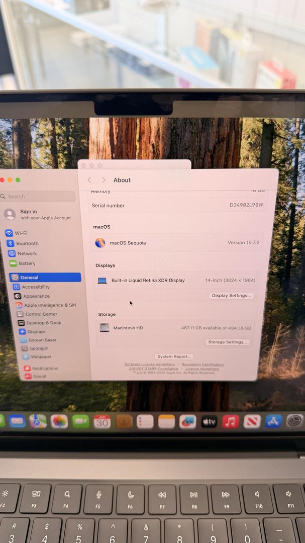The width and height of the screenshot is (305, 543).
Task: Go forward using the right chevron
Action: [104, 180]
